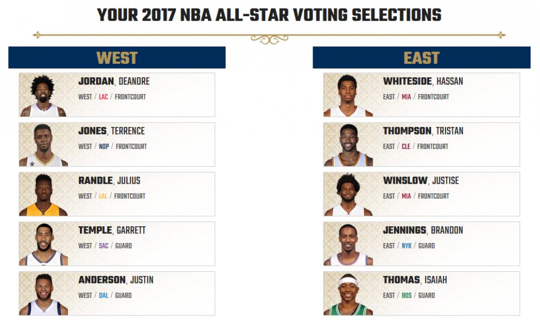
Task: Switch to the EAST conference header
Action: click(x=421, y=58)
